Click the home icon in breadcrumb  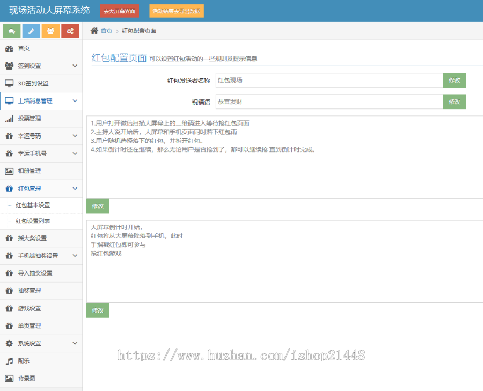[x=94, y=31]
